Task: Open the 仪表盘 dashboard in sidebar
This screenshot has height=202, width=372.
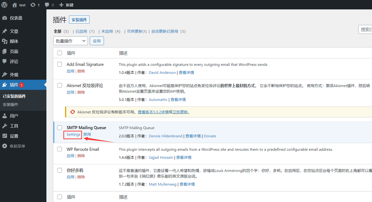Action: pos(16,18)
